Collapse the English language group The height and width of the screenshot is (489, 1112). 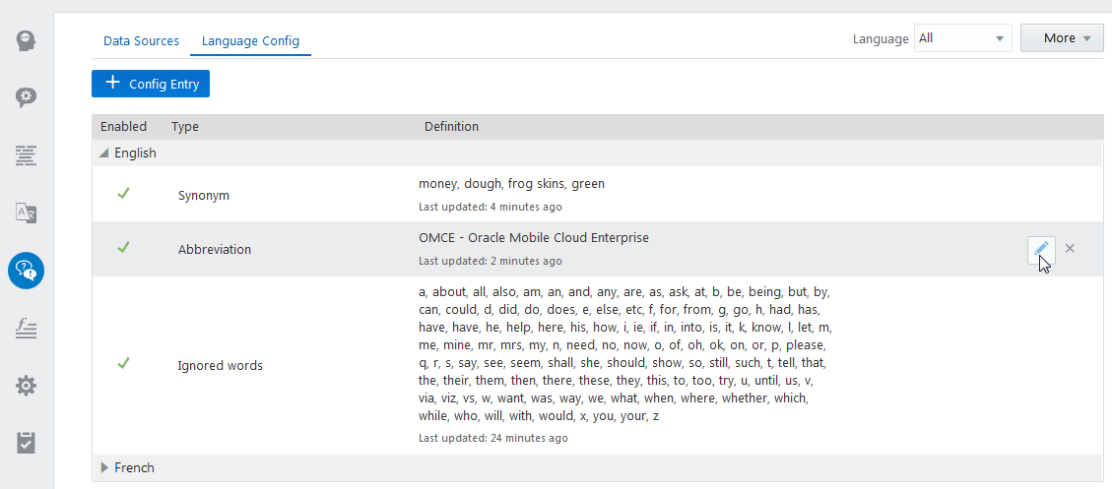(104, 153)
